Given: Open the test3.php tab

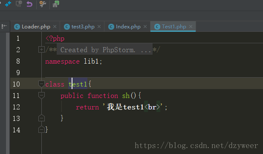Looking at the screenshot, I should [x=82, y=27].
